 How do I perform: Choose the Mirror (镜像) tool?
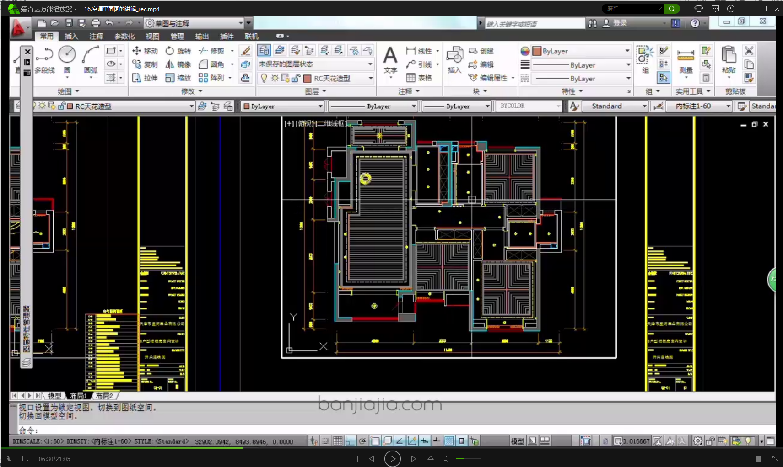(178, 64)
